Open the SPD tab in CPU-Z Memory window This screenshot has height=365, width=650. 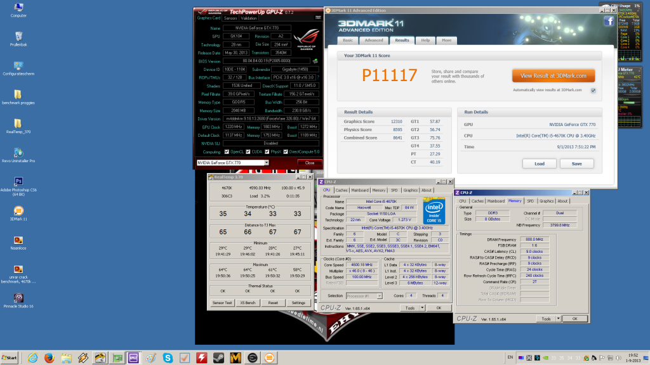[x=530, y=201]
